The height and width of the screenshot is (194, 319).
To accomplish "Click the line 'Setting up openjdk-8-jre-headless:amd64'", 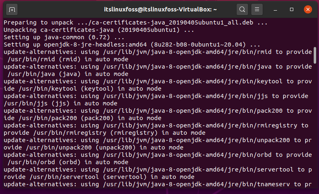I will point(132,45).
